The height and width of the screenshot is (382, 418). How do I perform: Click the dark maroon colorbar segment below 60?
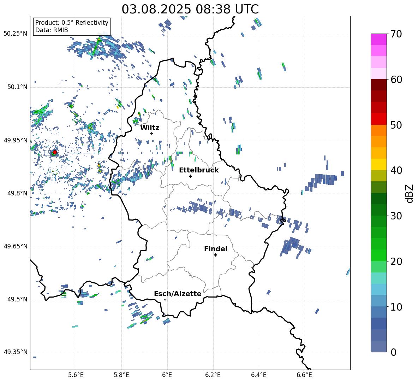tap(378, 84)
